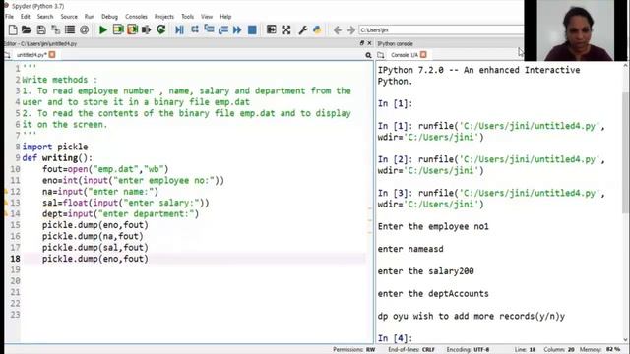Open the Source menu
630x354 pixels.
69,17
